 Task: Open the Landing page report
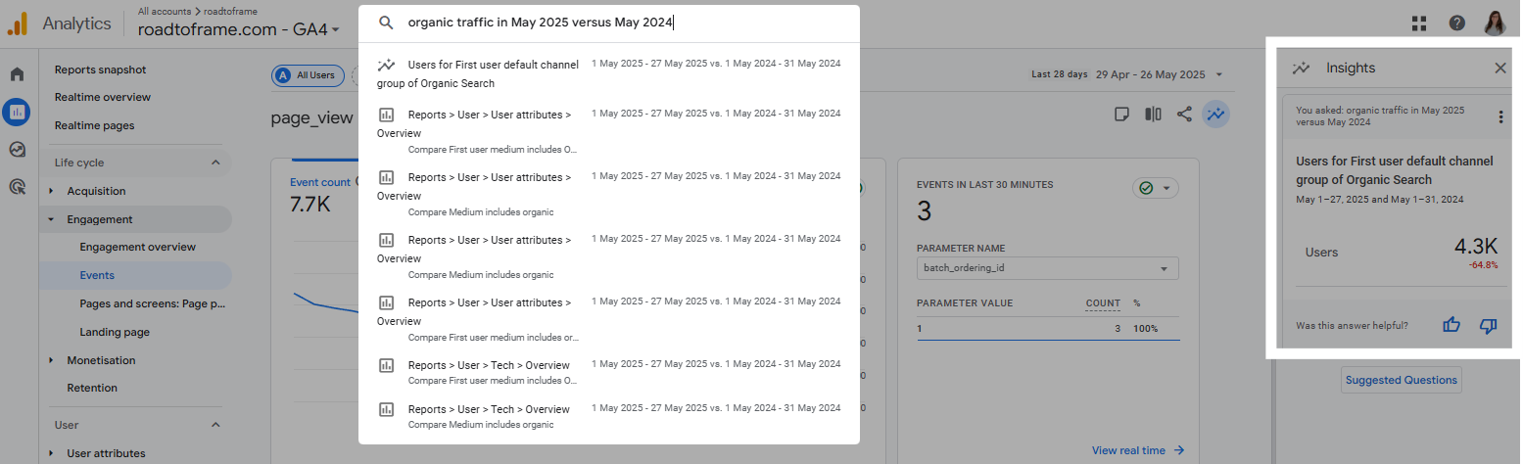coord(115,332)
